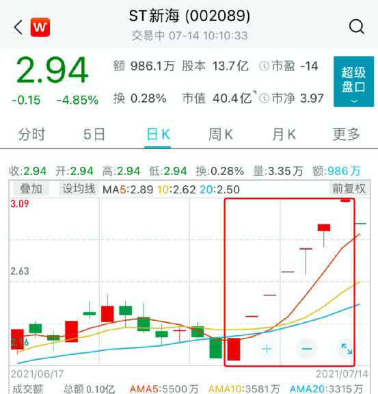This screenshot has height=394, width=378.
Task: Zoom in chart with plus button
Action: tap(267, 349)
